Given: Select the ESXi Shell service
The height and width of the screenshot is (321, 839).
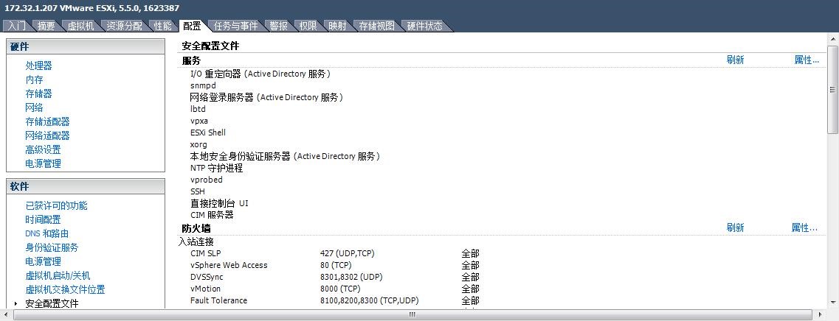Looking at the screenshot, I should tap(208, 133).
